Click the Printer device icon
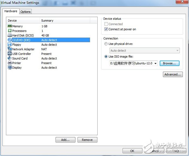The width and height of the screenshot is (189, 156). (x=9, y=63)
